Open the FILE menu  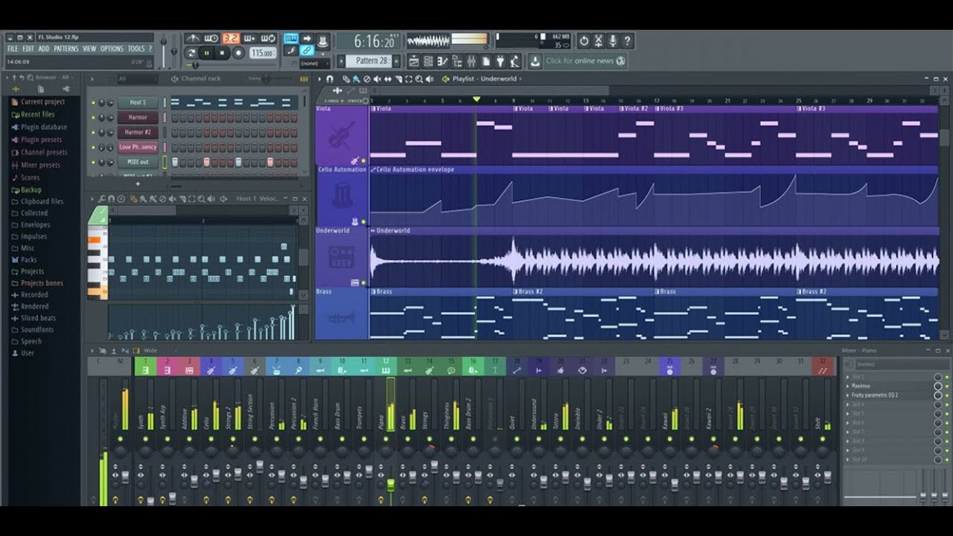13,49
